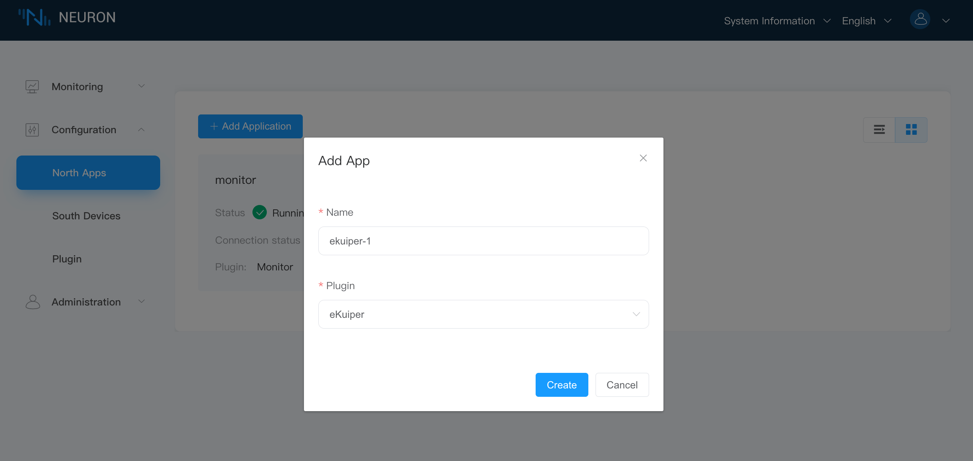This screenshot has height=461, width=973.
Task: Open the South Devices page
Action: (86, 216)
